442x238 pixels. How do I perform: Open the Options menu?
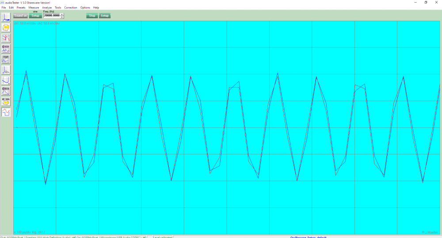[x=85, y=8]
